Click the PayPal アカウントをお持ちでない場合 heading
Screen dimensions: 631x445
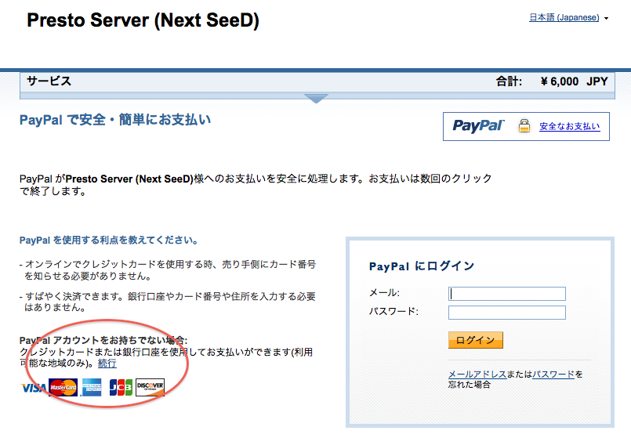click(103, 340)
